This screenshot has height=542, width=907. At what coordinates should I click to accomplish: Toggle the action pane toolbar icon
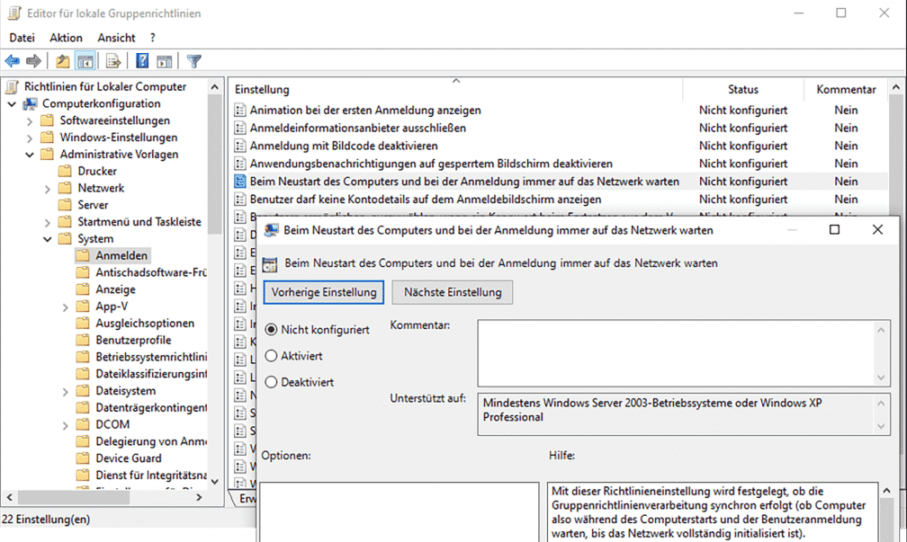click(165, 60)
